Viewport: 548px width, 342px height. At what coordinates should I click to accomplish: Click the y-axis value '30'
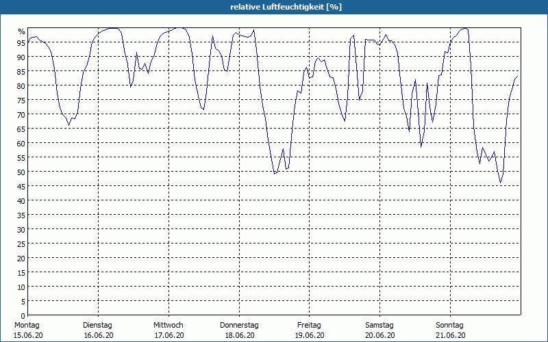[21, 230]
